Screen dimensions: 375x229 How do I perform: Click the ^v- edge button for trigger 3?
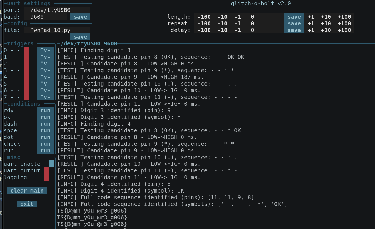click(x=45, y=70)
